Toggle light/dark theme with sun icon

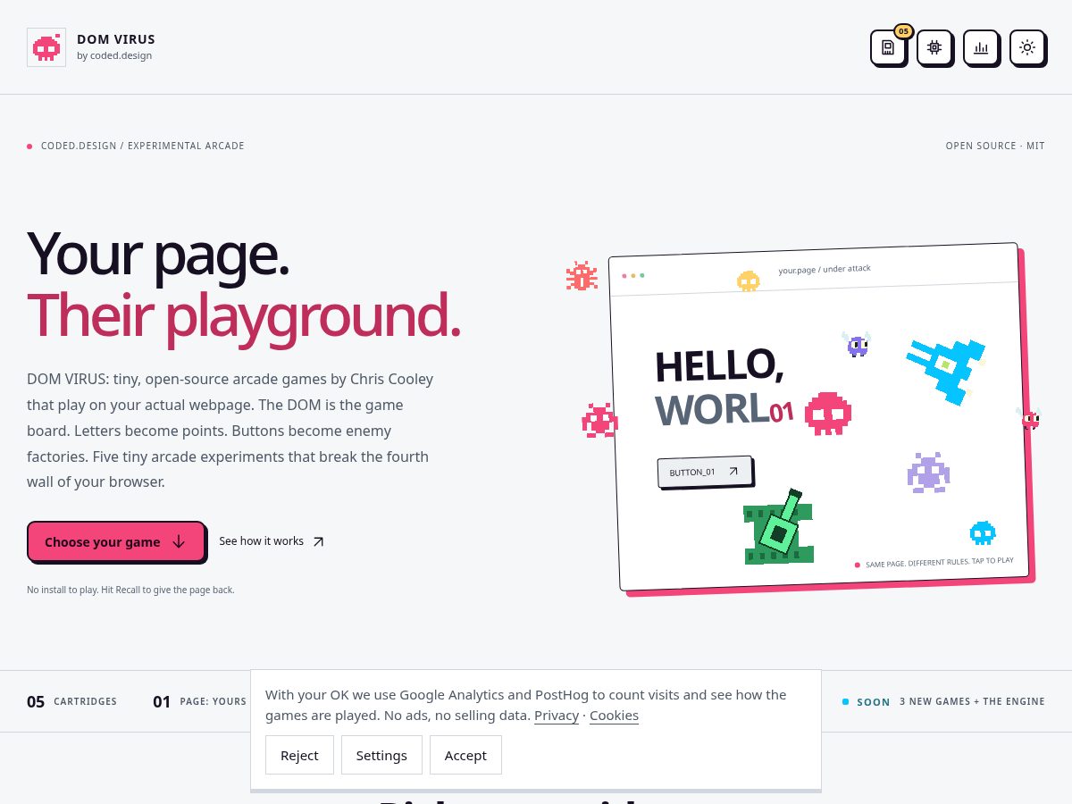click(1027, 47)
